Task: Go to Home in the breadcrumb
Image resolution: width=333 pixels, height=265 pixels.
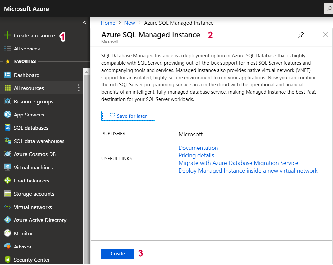Action: pyautogui.click(x=108, y=23)
